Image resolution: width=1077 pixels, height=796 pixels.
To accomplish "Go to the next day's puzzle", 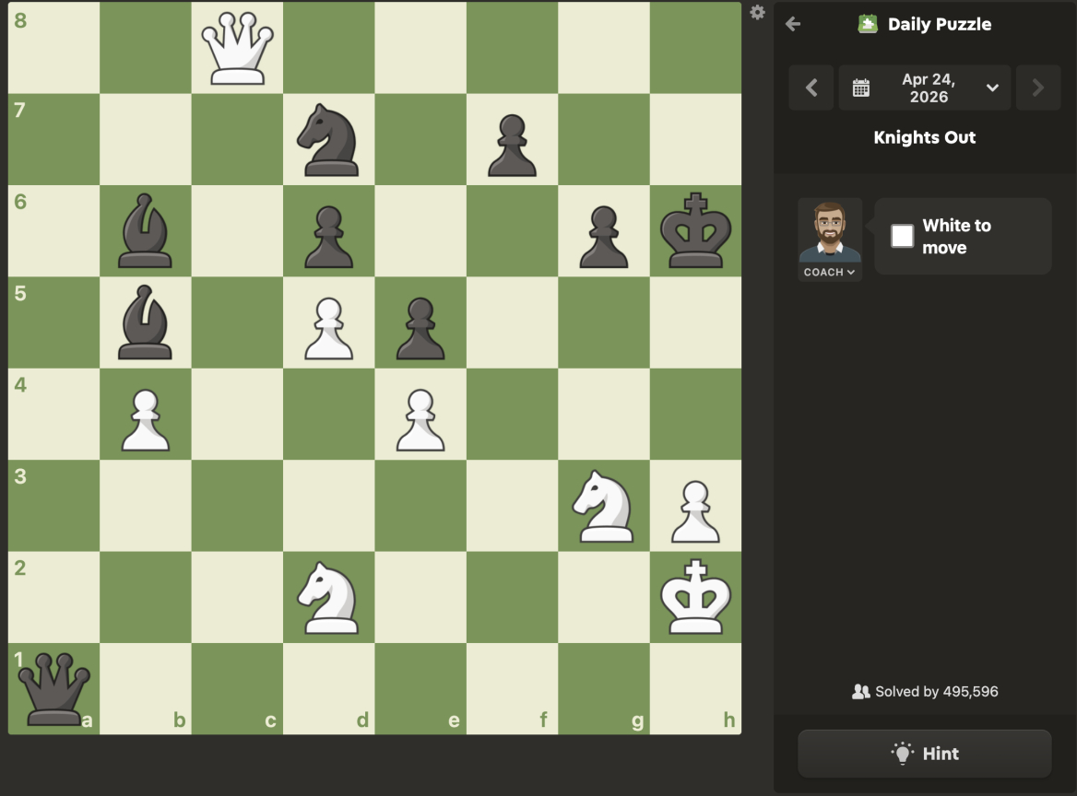I will pos(1038,88).
